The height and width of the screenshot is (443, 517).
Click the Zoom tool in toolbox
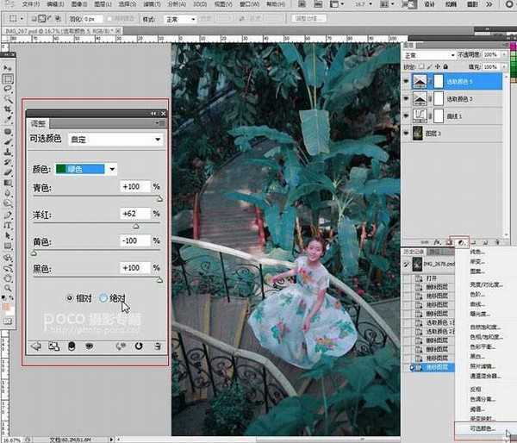(x=8, y=285)
